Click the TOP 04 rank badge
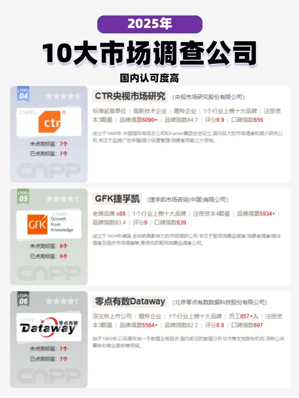Image resolution: width=299 pixels, height=398 pixels. click(x=23, y=94)
